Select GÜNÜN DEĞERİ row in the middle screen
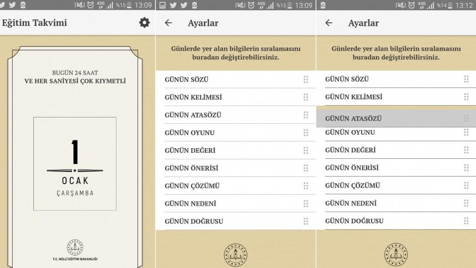476x268 pixels. [x=235, y=150]
